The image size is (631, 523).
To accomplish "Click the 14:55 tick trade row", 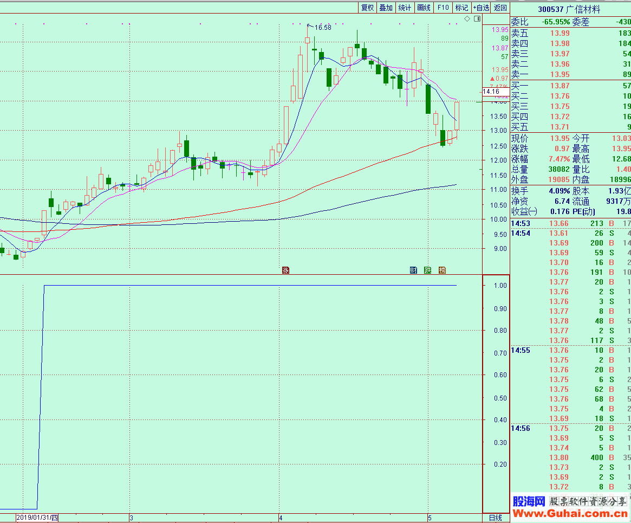I will [x=571, y=350].
